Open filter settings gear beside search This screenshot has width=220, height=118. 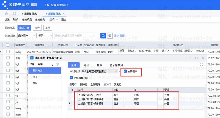point(110,35)
